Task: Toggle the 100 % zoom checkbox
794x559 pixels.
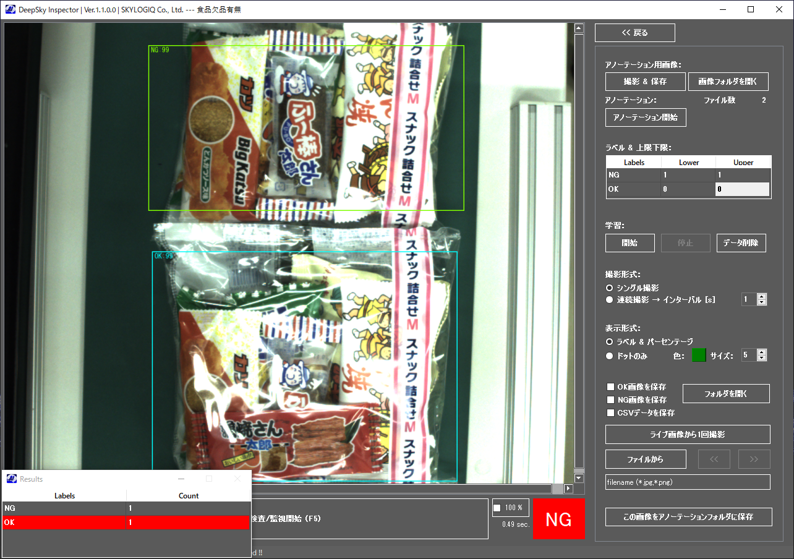Action: [x=497, y=508]
